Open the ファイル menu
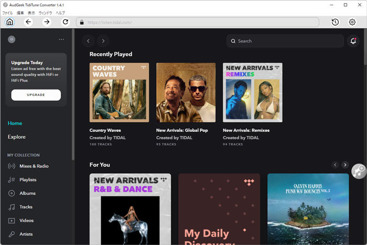Viewport: 367px width, 245px height. 7,13
